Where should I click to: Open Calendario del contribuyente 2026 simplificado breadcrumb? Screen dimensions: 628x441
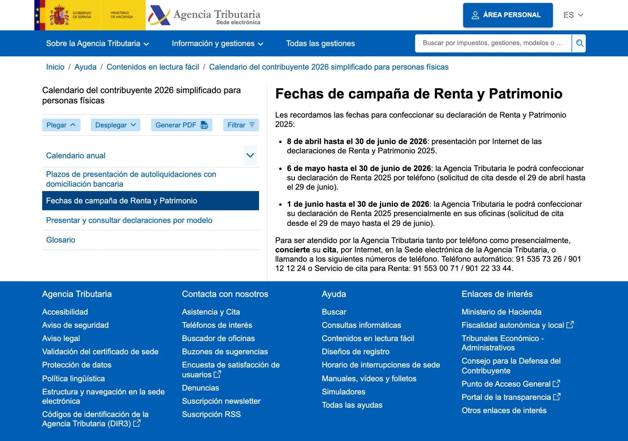coord(329,67)
